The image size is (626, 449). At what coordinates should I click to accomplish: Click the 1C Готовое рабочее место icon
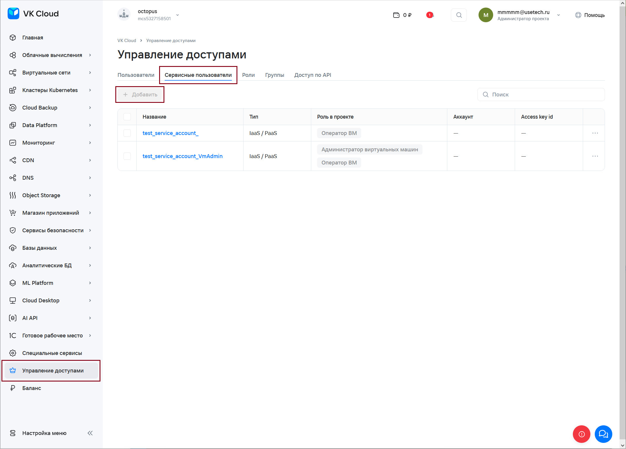tap(13, 336)
